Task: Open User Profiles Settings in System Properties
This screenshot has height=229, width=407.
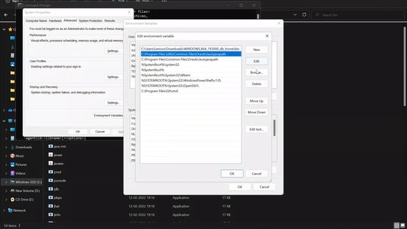Action: [x=113, y=77]
